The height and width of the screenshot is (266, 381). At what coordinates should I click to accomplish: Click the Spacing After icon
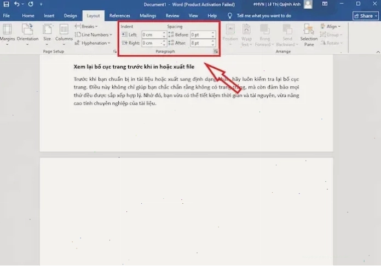pos(171,43)
